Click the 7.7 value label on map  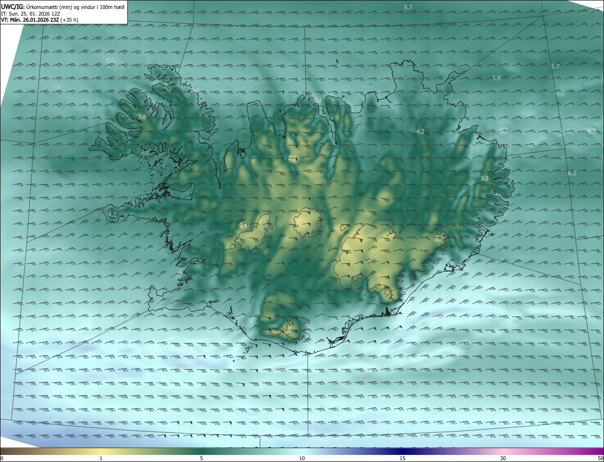pyautogui.click(x=449, y=369)
